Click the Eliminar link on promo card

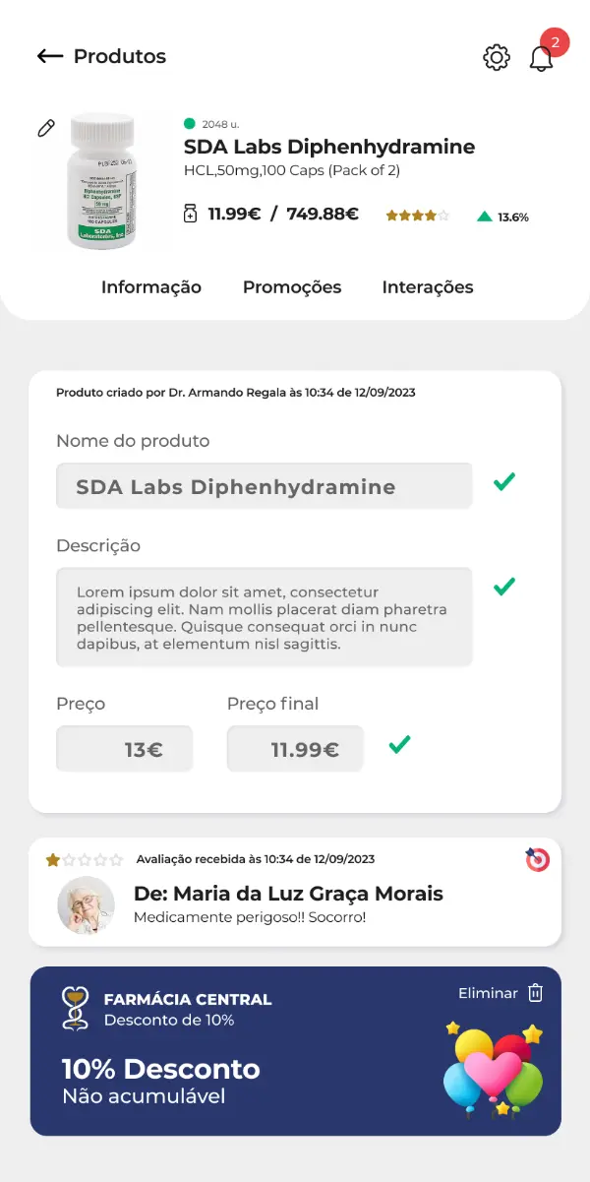pos(488,993)
